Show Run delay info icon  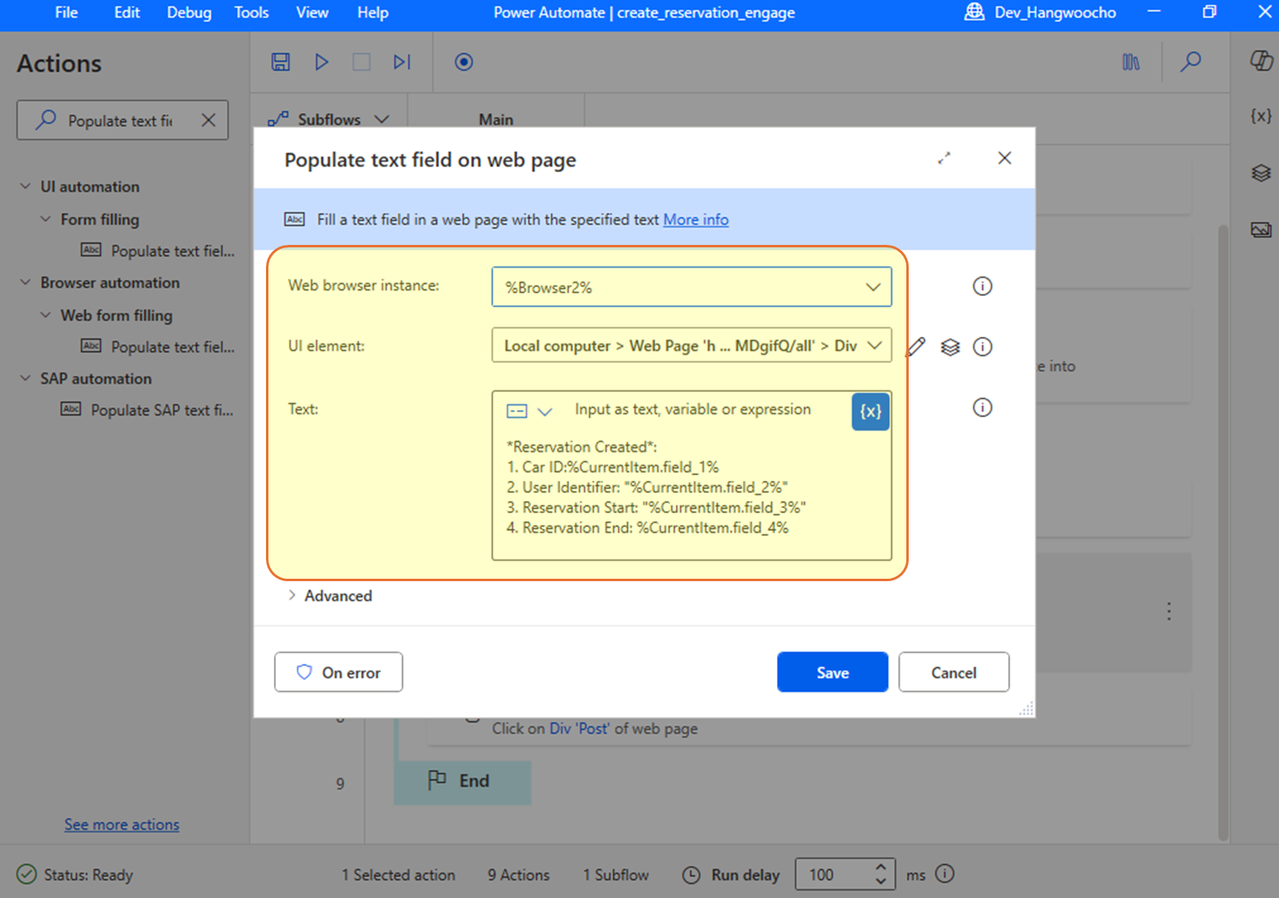[x=944, y=874]
